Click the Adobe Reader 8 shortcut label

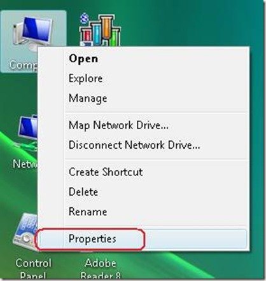[x=101, y=269]
